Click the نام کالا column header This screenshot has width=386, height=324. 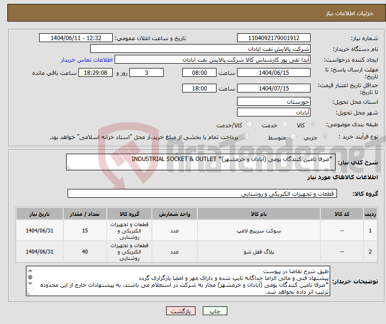click(259, 214)
